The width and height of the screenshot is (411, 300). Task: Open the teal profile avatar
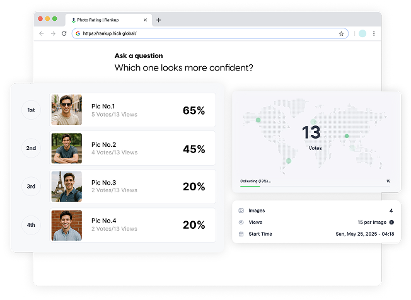(x=362, y=33)
